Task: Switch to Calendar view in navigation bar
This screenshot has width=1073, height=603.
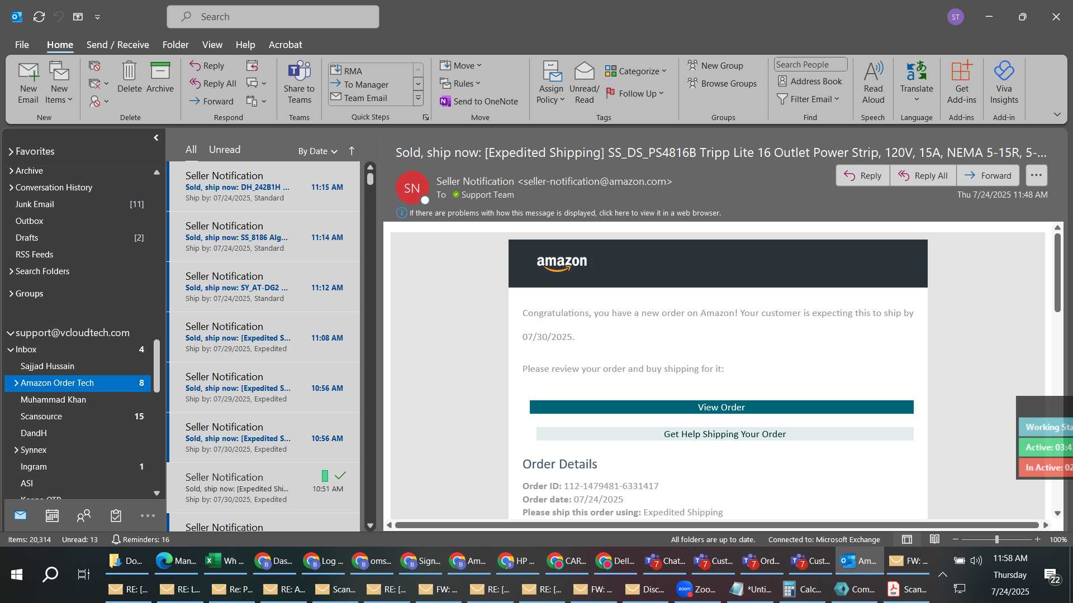Action: pyautogui.click(x=52, y=515)
